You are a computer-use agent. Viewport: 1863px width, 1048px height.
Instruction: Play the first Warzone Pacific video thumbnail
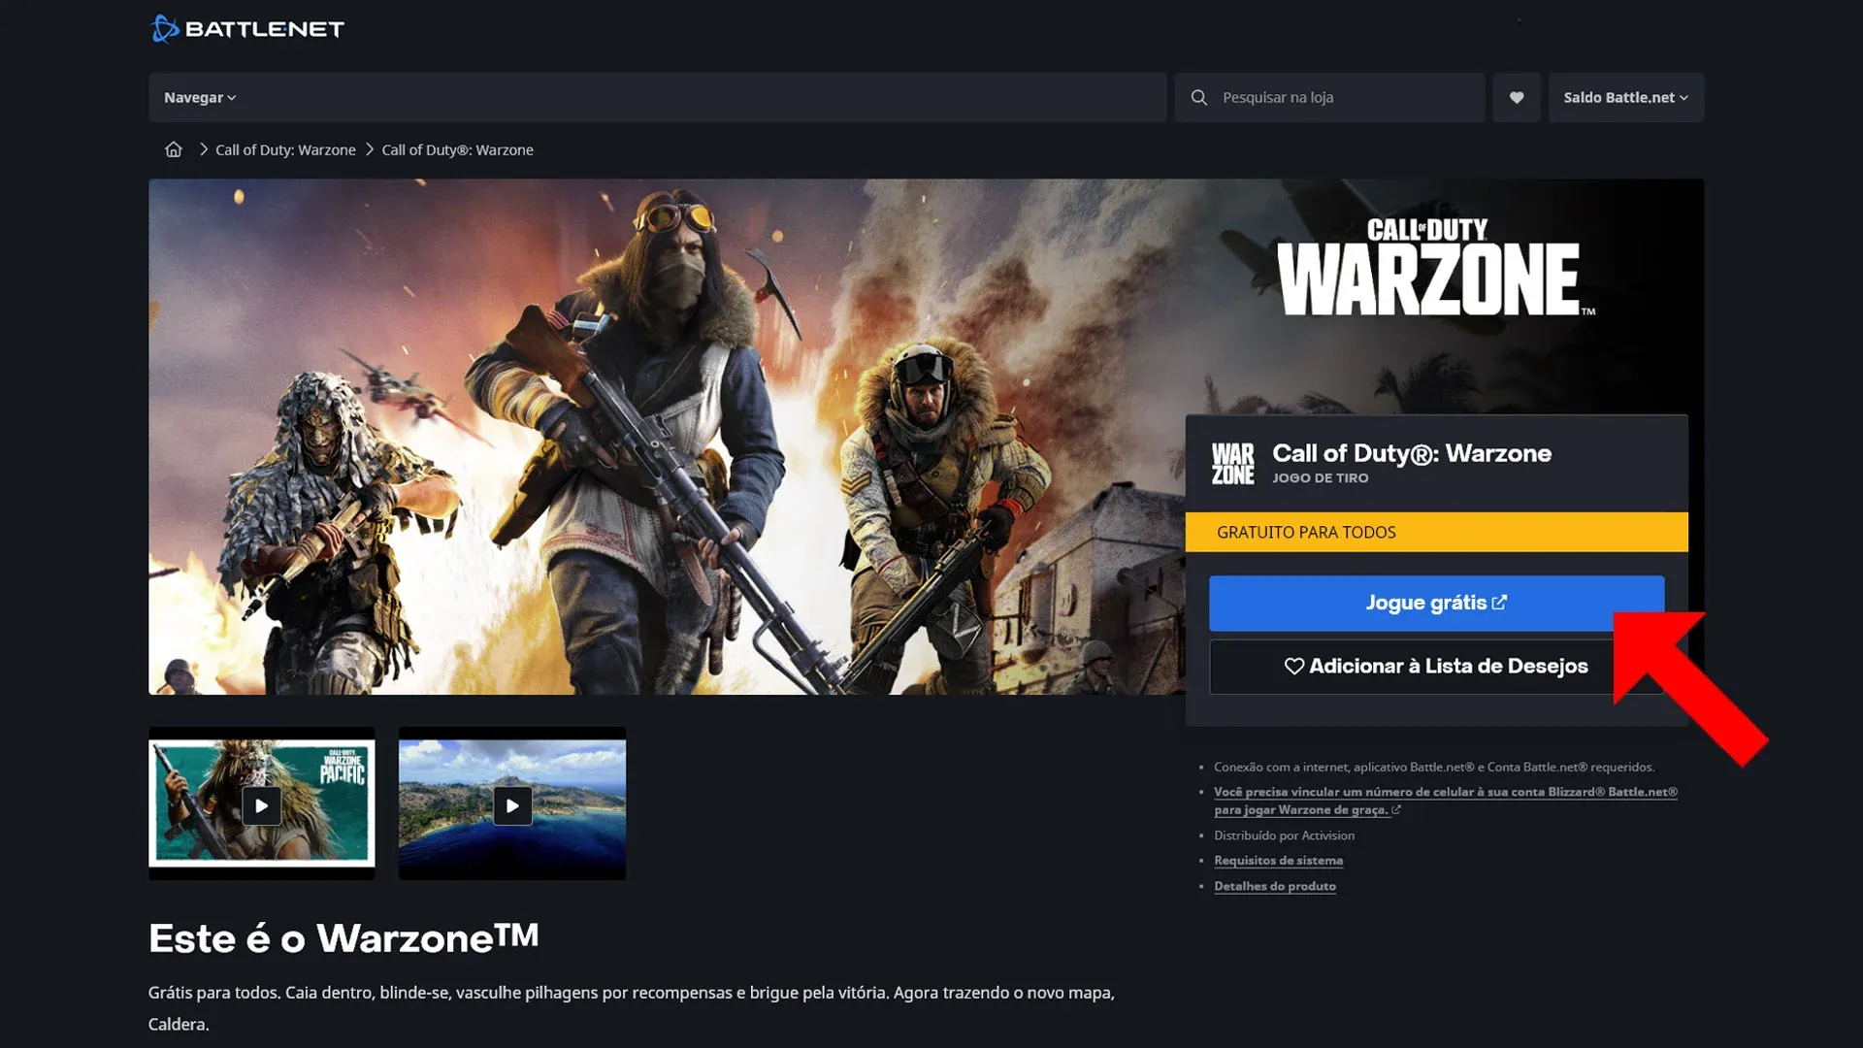[x=261, y=803]
